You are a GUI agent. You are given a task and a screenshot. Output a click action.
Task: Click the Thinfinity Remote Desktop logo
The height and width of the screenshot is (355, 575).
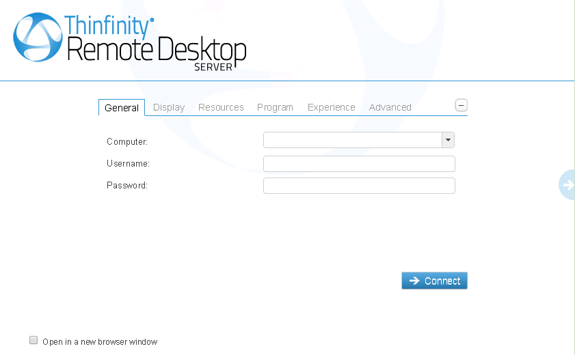[129, 42]
